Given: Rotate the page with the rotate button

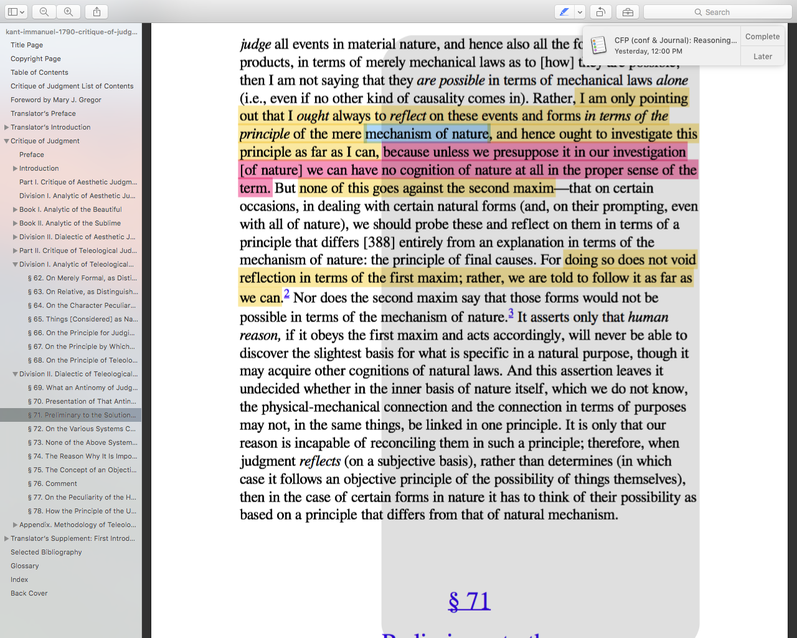Looking at the screenshot, I should point(600,12).
